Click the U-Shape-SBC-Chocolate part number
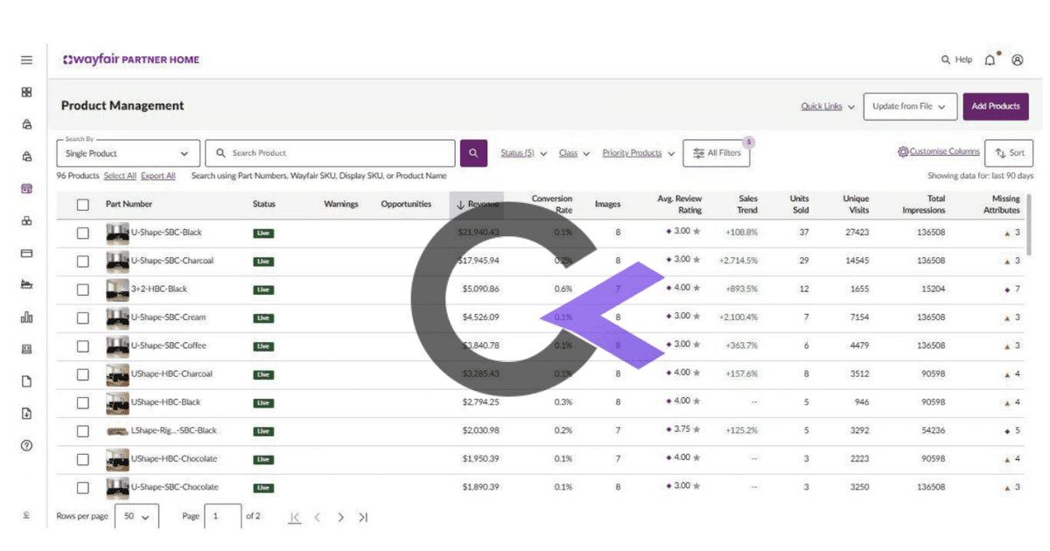Image resolution: width=1050 pixels, height=551 pixels. (x=175, y=487)
